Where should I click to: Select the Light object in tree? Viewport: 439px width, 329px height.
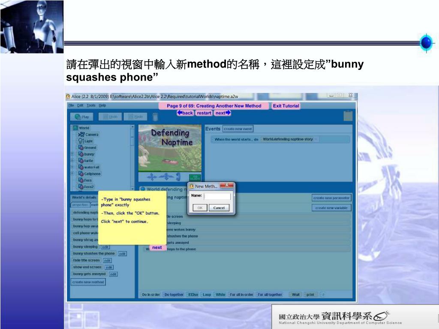[85, 141]
